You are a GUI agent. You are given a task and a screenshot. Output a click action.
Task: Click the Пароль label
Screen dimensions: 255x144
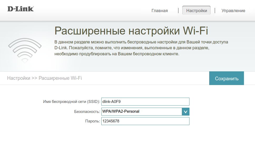click(x=92, y=121)
